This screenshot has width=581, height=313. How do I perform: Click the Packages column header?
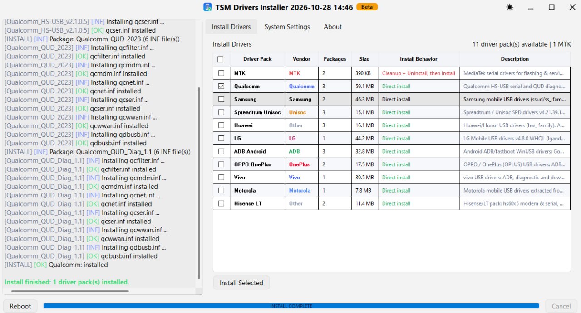click(x=335, y=59)
